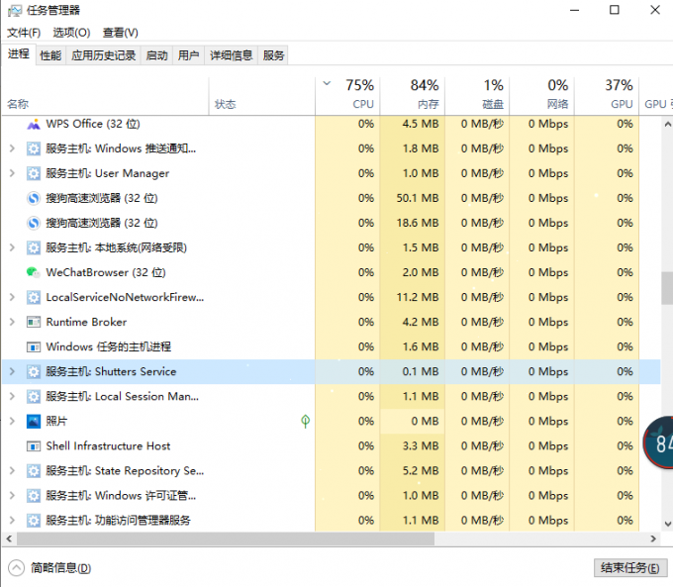Select the 进程 tab
The height and width of the screenshot is (587, 673).
click(19, 54)
